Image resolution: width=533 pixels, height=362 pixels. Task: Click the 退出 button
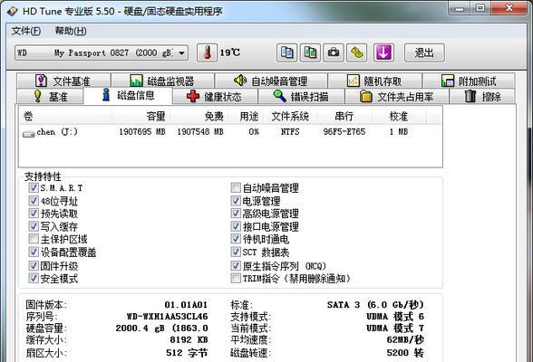(x=424, y=52)
